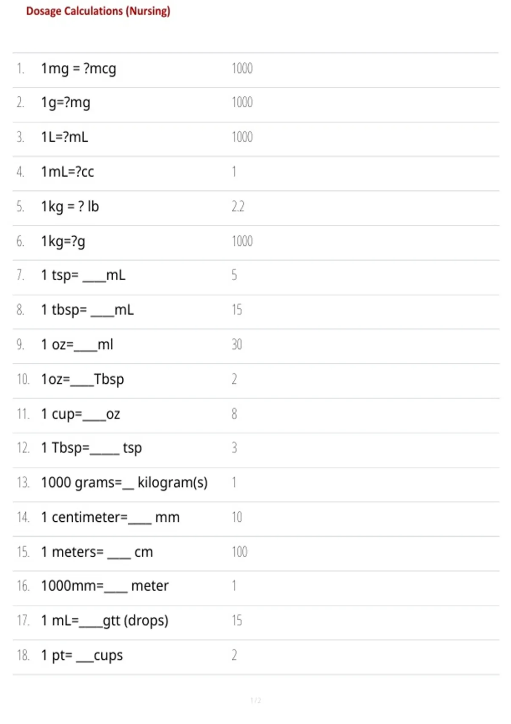This screenshot has width=511, height=724.
Task: Click the '1000 grams=__ kilogram(s)' term
Action: click(124, 483)
